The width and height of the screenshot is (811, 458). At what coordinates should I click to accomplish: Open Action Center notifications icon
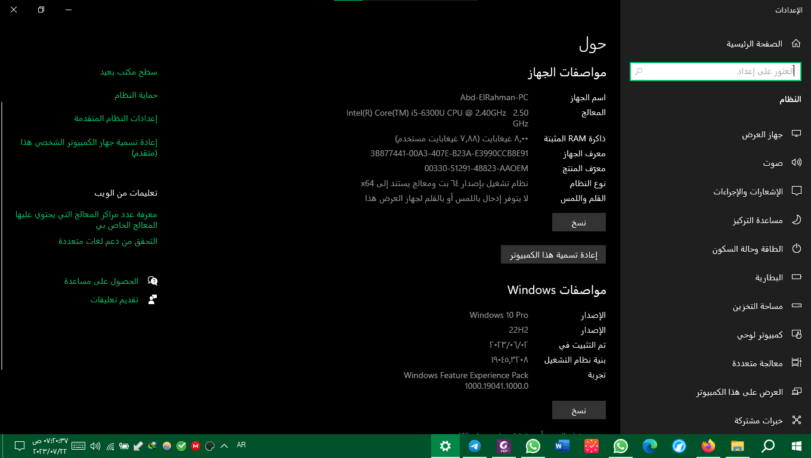pyautogui.click(x=19, y=445)
